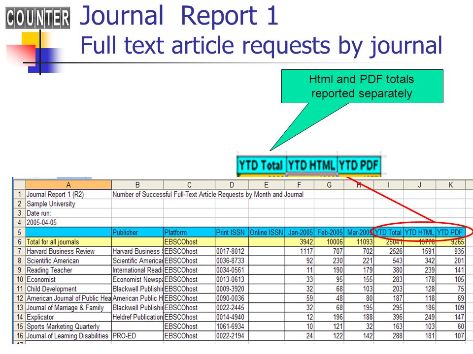Select row 10 header

(20, 279)
